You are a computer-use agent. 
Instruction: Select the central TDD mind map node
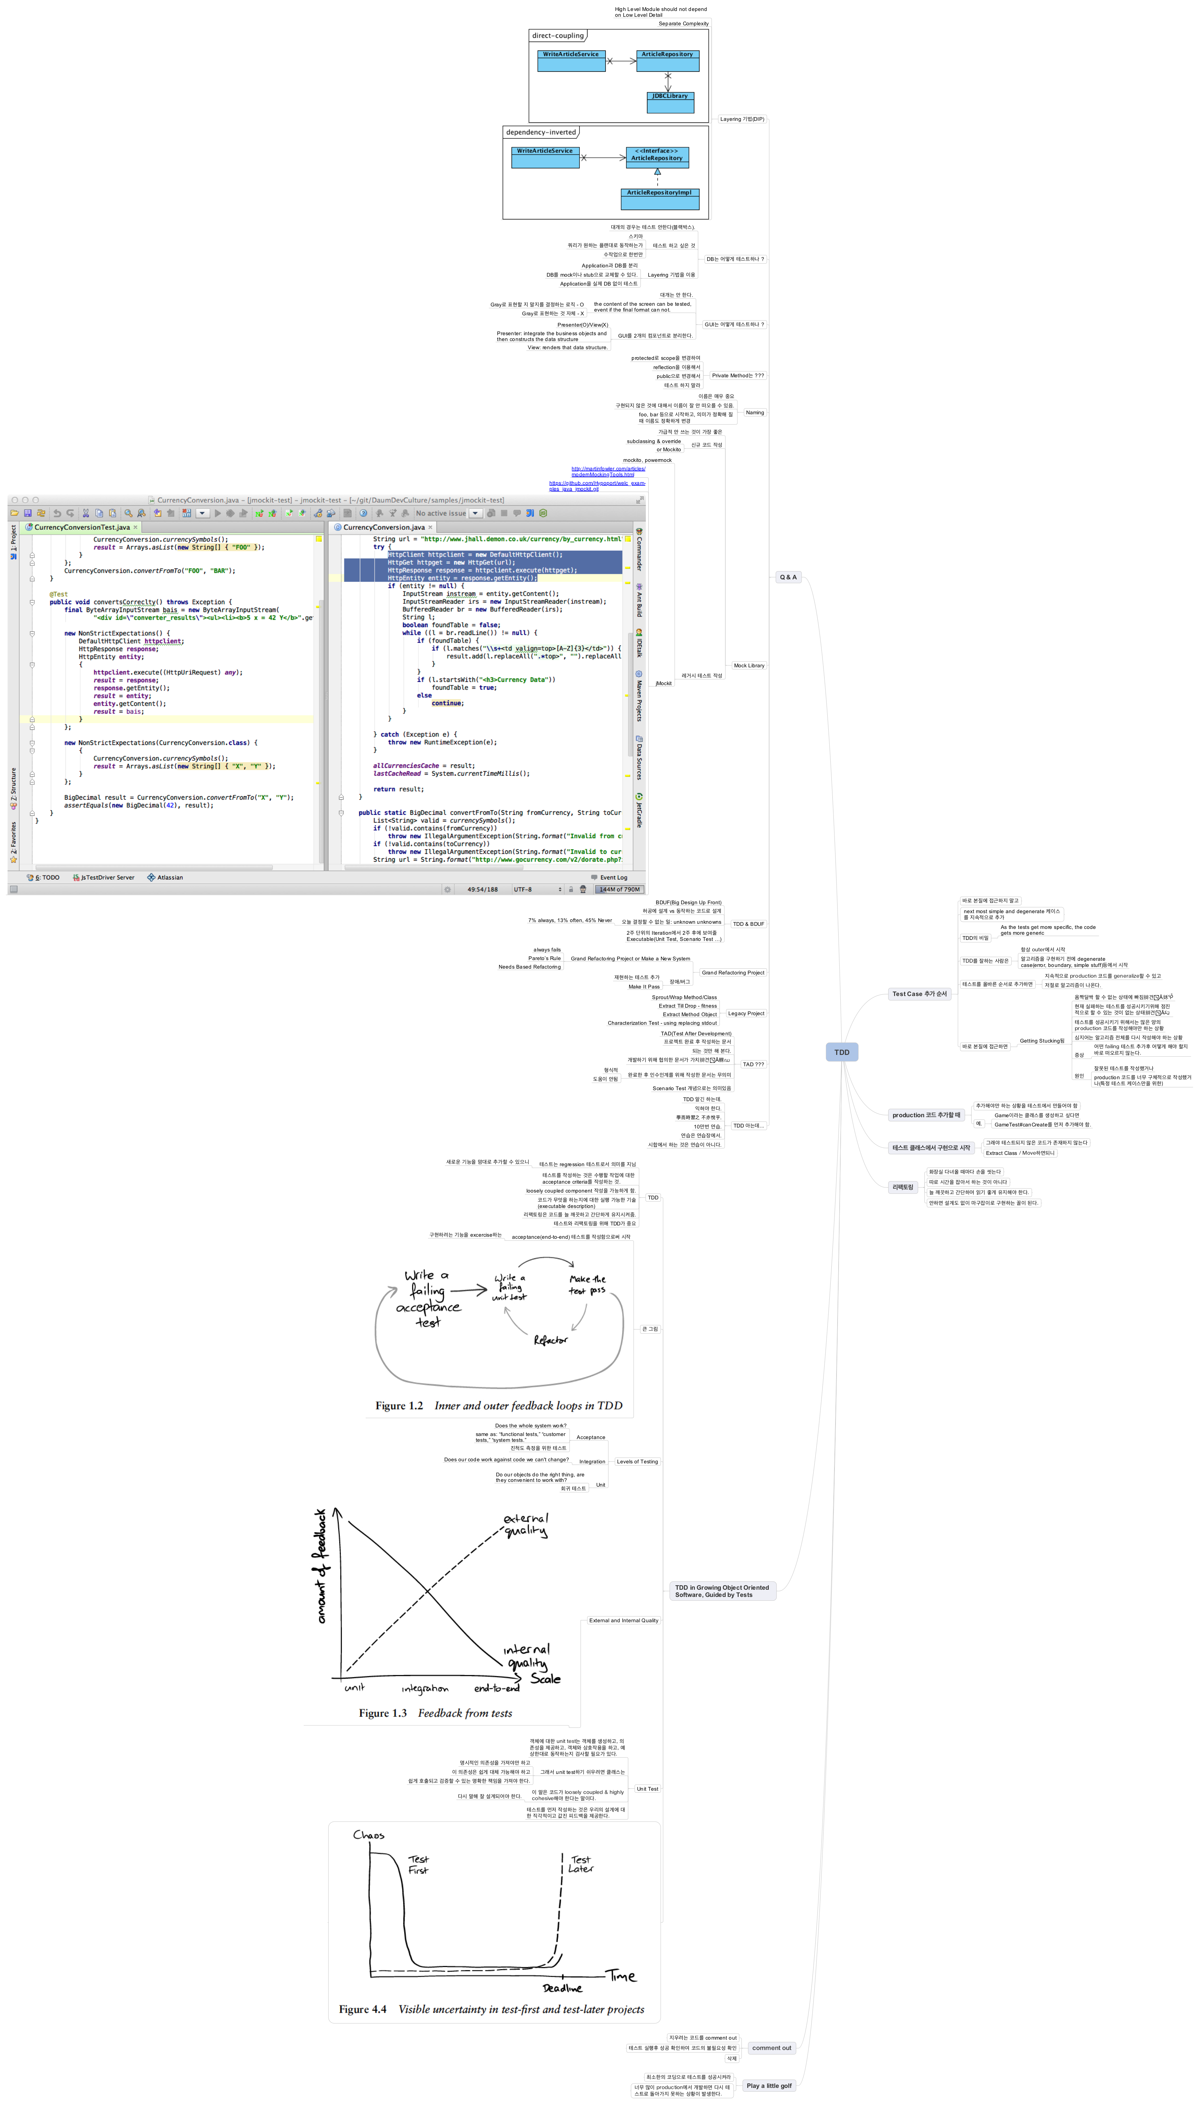(842, 1053)
